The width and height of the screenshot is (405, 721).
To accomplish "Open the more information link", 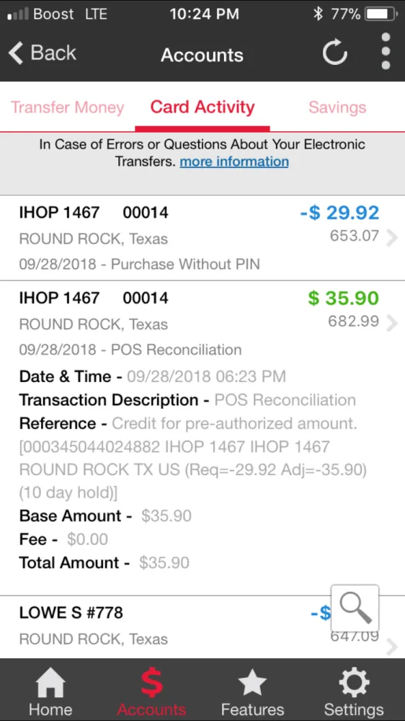I will pyautogui.click(x=234, y=162).
